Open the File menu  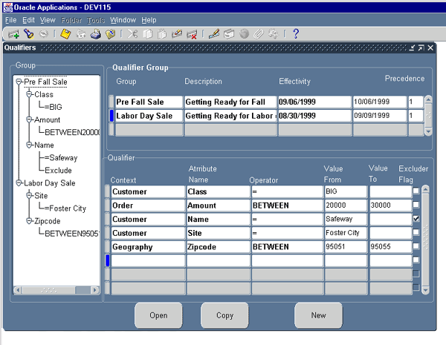(x=11, y=19)
